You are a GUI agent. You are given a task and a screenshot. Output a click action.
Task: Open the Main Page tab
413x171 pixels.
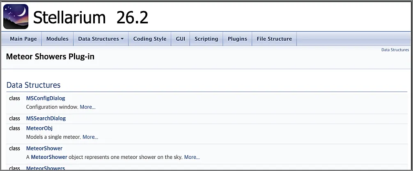23,39
